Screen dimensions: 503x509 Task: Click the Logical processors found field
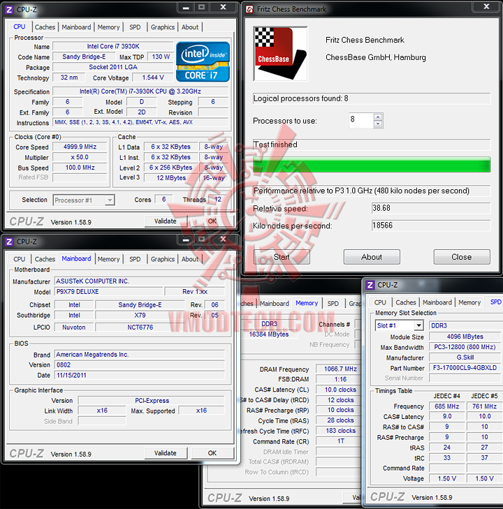(372, 98)
